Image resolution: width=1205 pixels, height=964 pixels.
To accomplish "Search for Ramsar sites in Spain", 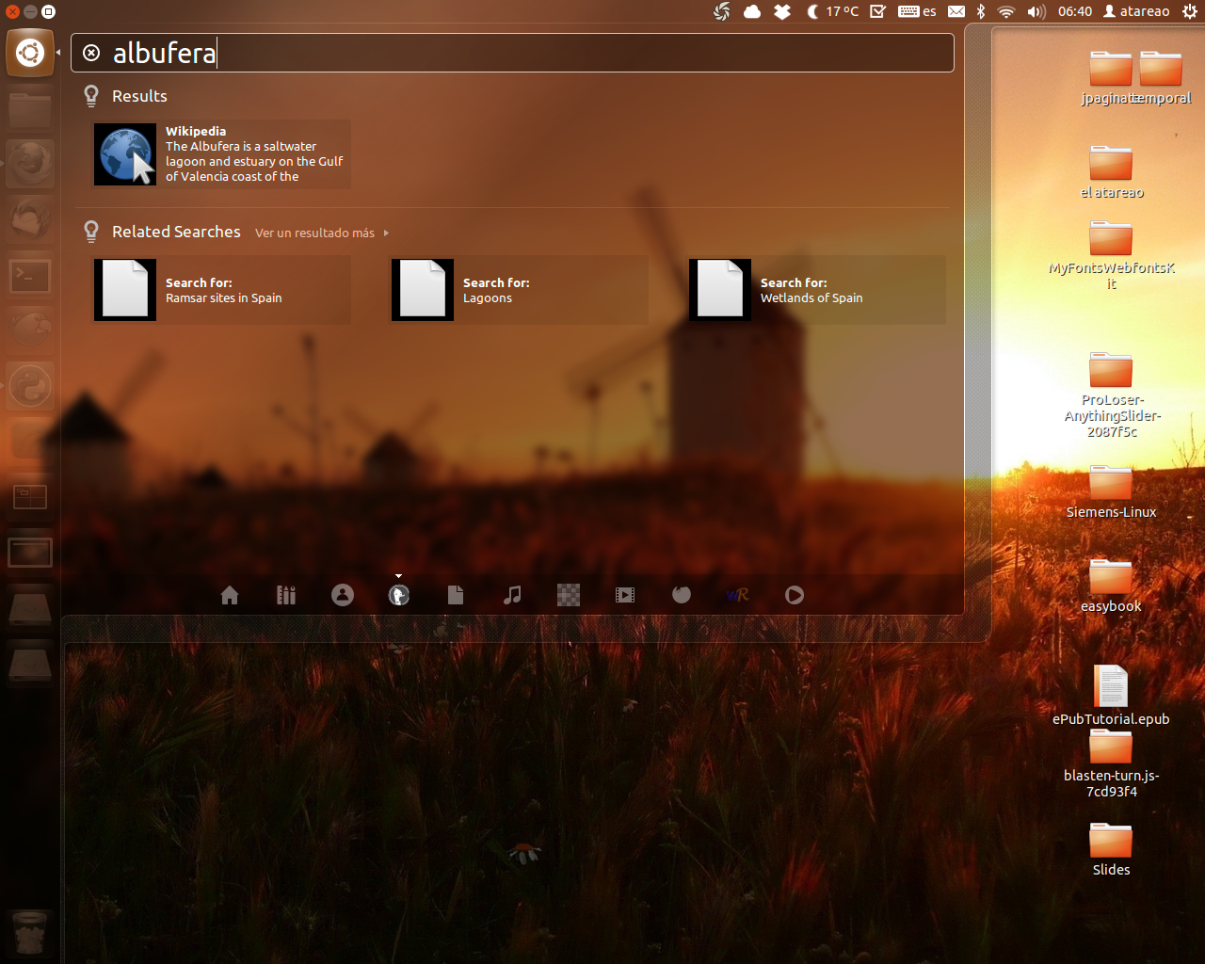I will 221,290.
